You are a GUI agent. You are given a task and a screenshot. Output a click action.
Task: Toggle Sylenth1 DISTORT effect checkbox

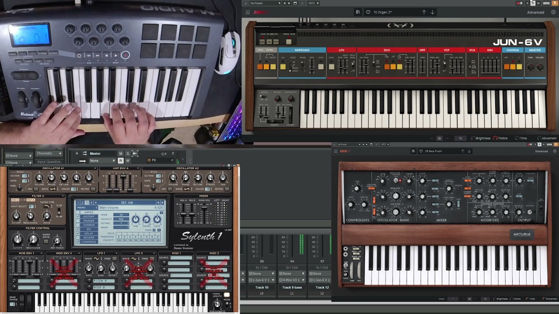coord(78,216)
